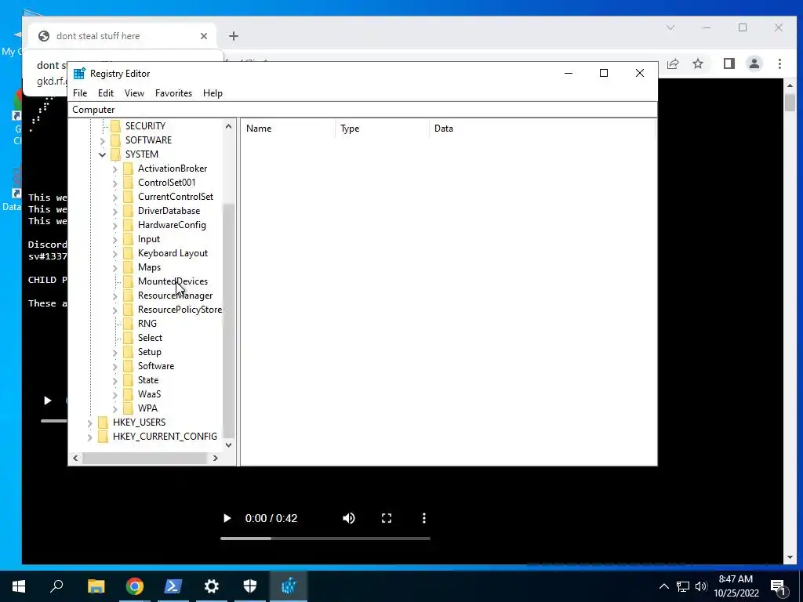
Task: Open the Windows Start menu
Action: (x=19, y=586)
